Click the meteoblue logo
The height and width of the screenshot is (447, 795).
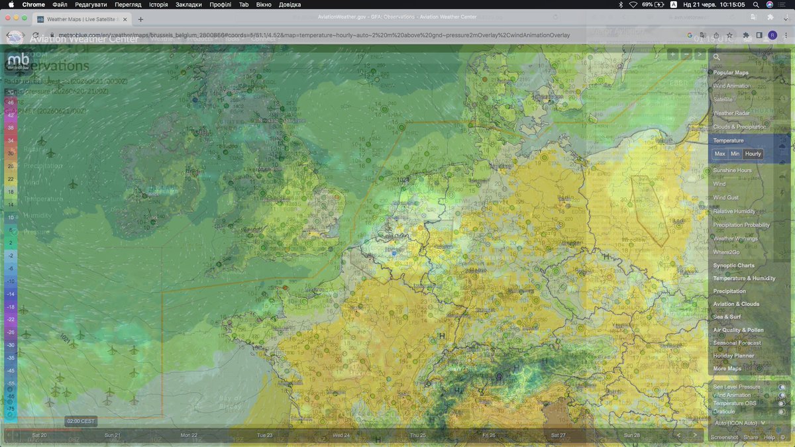coord(18,62)
